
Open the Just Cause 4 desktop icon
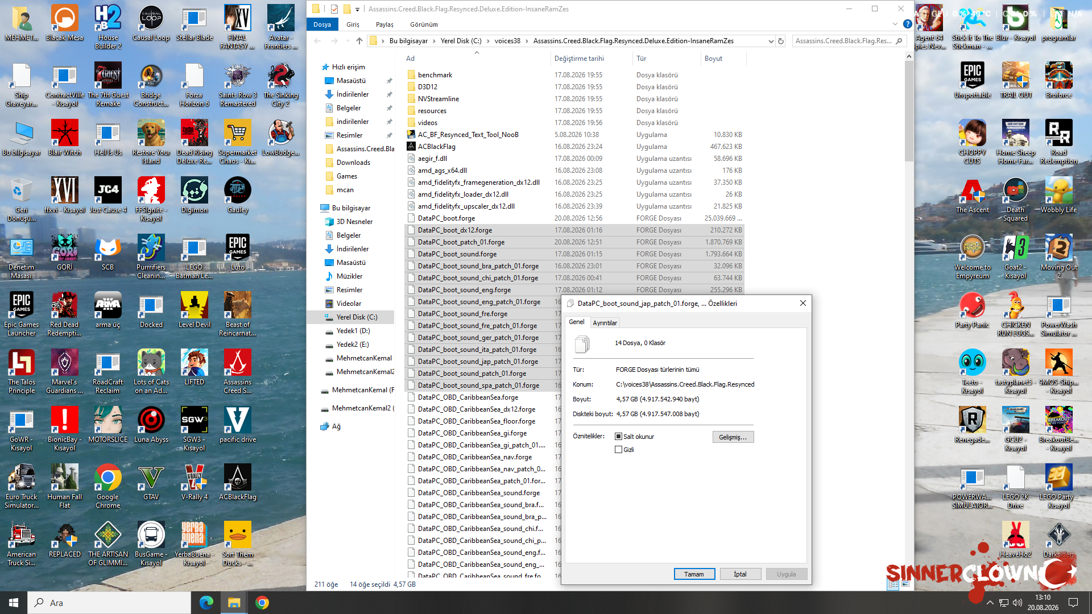point(107,196)
